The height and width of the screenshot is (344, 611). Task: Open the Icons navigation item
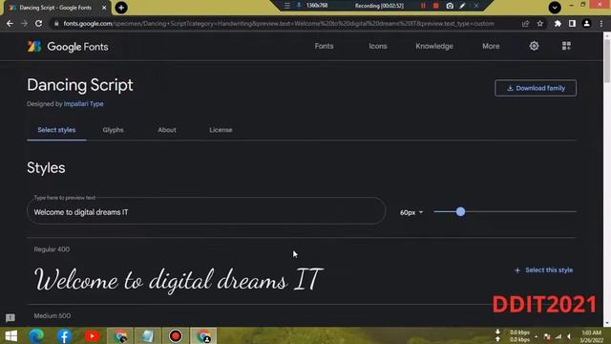click(x=378, y=46)
